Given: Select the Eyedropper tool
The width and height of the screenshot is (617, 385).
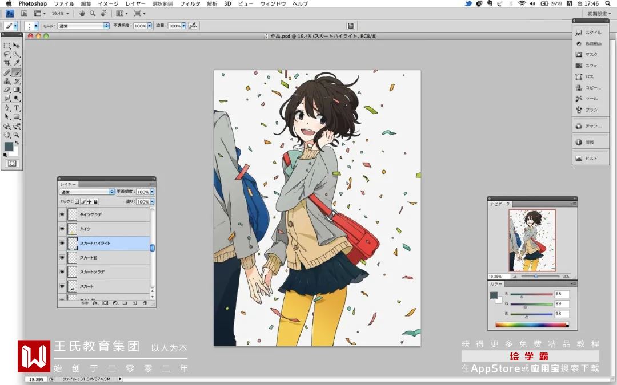Looking at the screenshot, I should tap(17, 63).
